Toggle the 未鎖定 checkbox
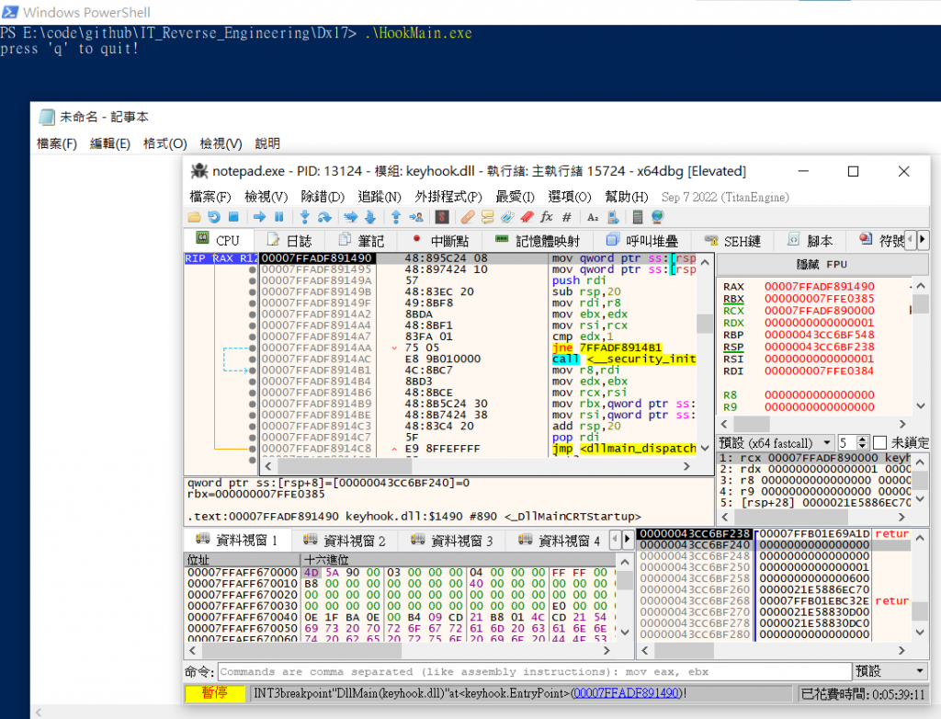The height and width of the screenshot is (719, 941). tap(879, 443)
